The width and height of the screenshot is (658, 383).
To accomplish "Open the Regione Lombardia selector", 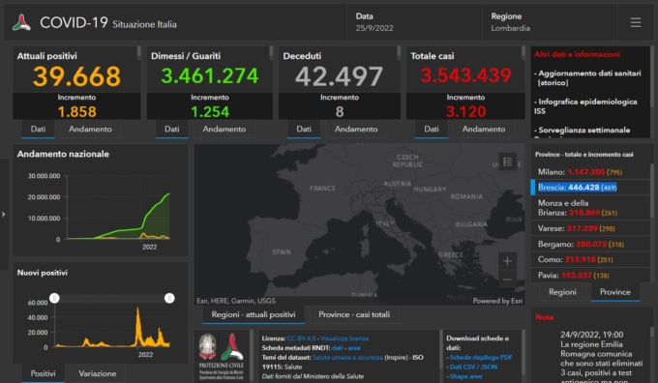I will (550, 22).
